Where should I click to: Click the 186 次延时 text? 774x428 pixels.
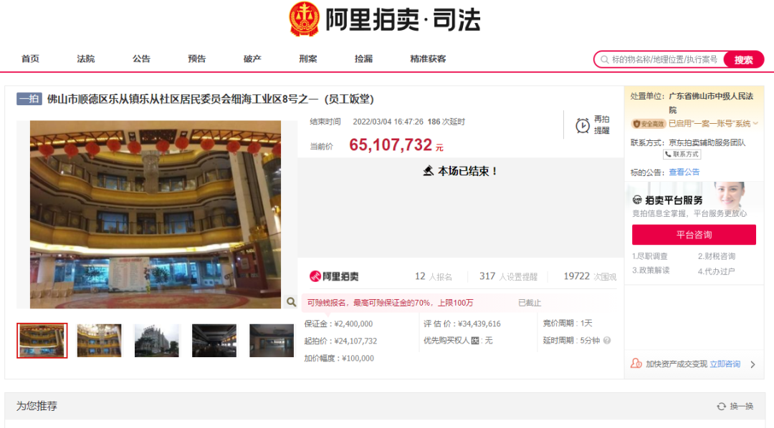[446, 122]
